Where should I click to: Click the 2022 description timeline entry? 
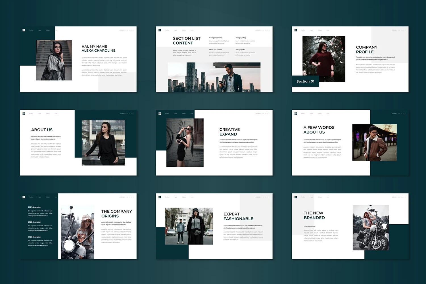(34, 222)
